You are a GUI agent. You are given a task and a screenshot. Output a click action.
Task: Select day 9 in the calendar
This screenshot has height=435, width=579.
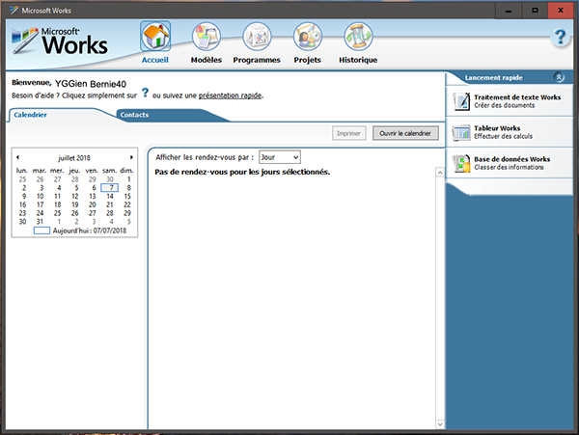(x=23, y=197)
